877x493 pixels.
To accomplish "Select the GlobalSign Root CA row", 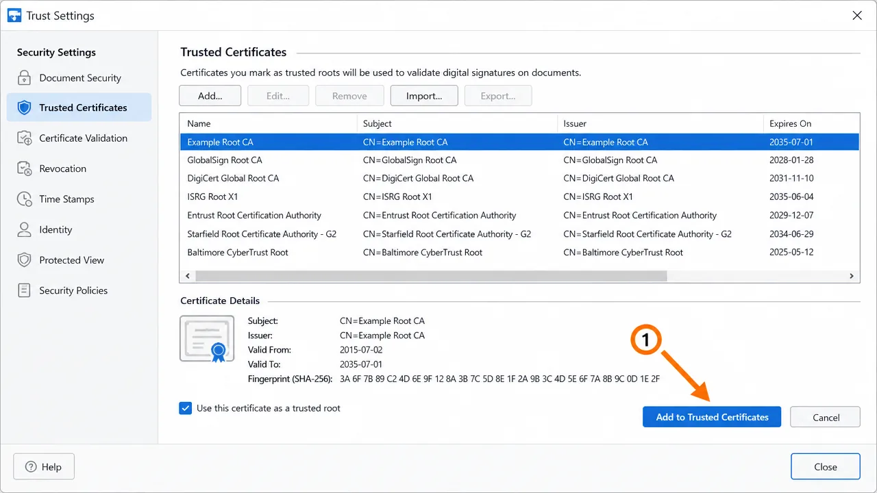I will tap(519, 160).
